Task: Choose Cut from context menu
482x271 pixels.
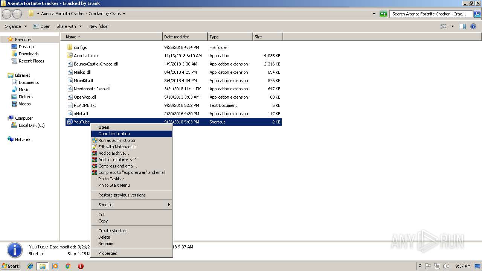Action: [131, 215]
